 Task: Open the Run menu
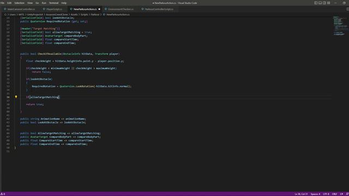[x=44, y=3]
